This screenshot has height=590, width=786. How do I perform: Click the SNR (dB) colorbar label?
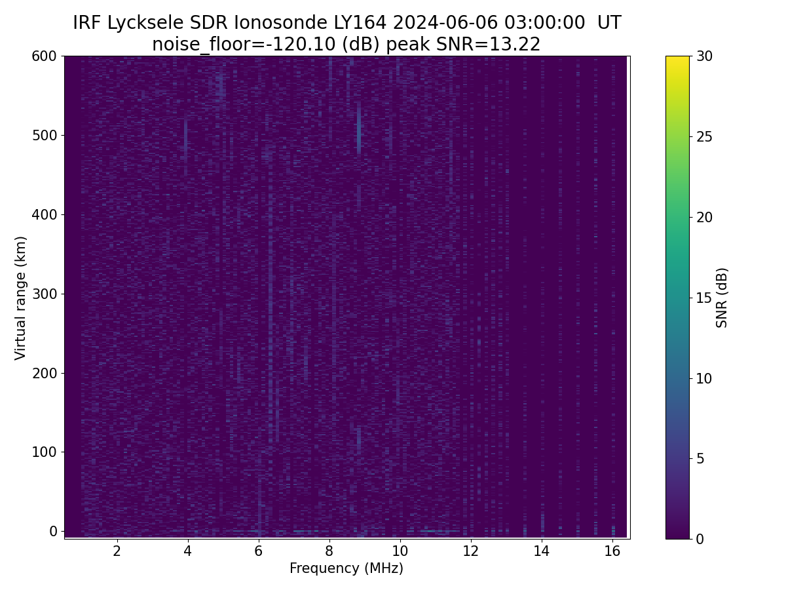[x=722, y=298]
